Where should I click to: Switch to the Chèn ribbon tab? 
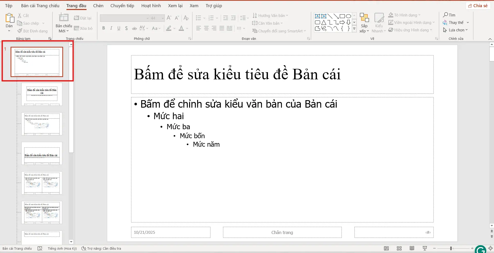click(98, 5)
